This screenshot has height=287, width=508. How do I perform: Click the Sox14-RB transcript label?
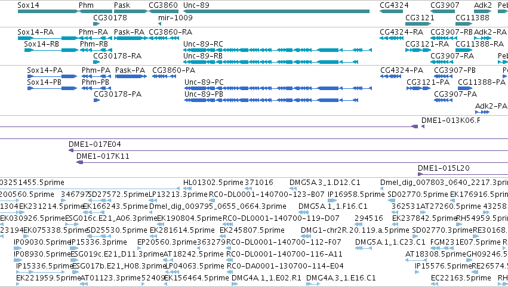(41, 44)
